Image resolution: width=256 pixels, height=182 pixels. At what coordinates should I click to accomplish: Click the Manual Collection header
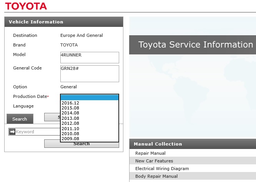(193, 144)
